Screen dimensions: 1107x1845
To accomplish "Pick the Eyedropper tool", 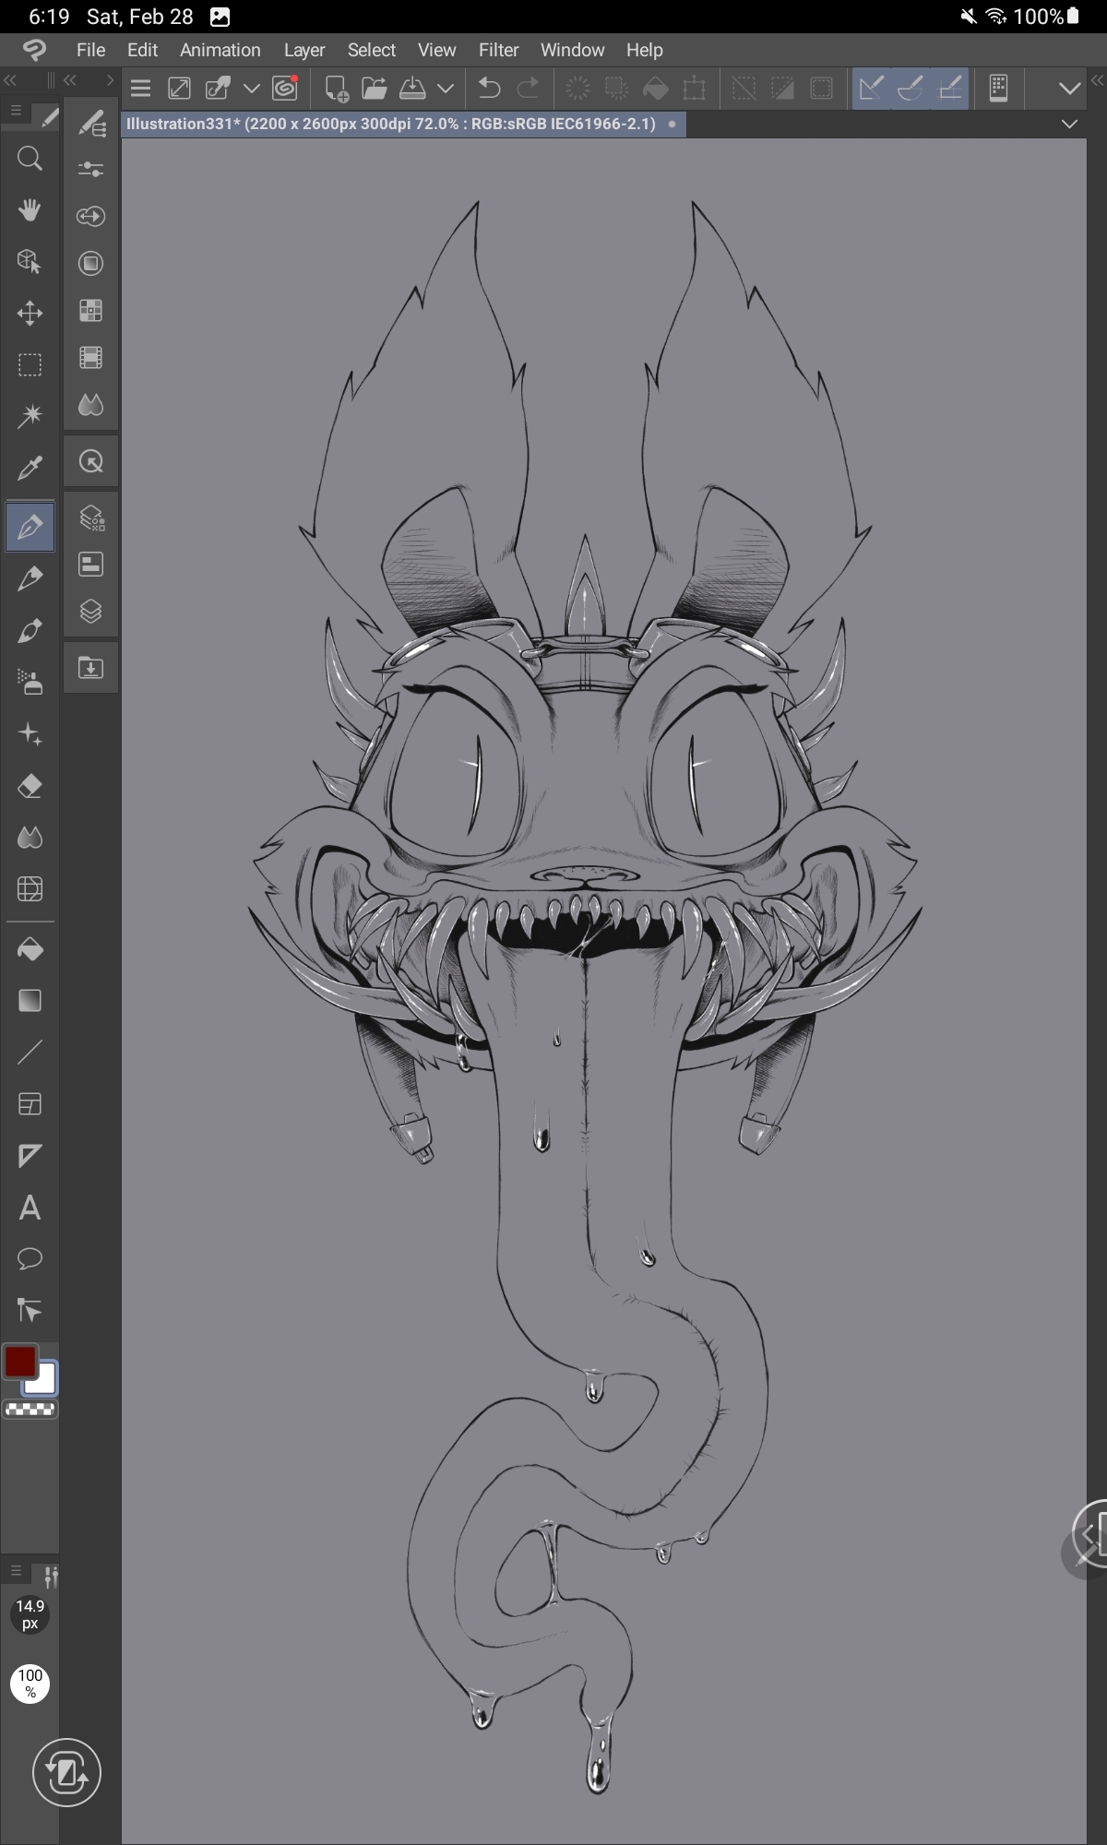I will point(30,469).
